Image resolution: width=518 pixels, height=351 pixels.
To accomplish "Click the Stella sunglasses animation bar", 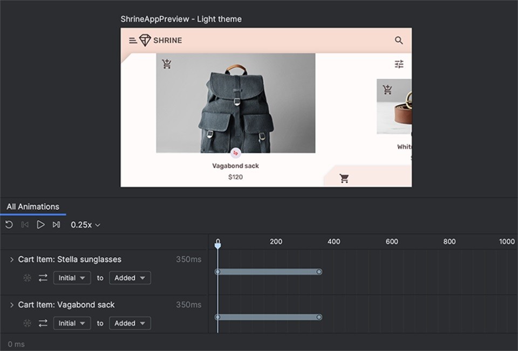I will click(268, 272).
